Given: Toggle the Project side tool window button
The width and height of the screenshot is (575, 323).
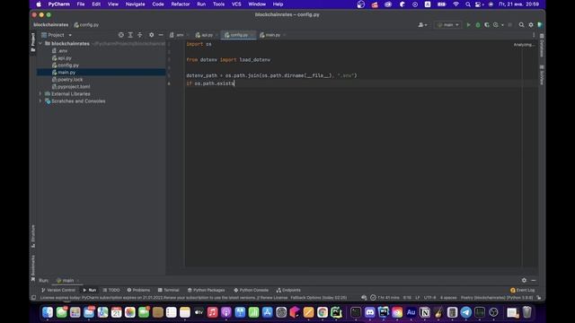Looking at the screenshot, I should click(x=33, y=42).
